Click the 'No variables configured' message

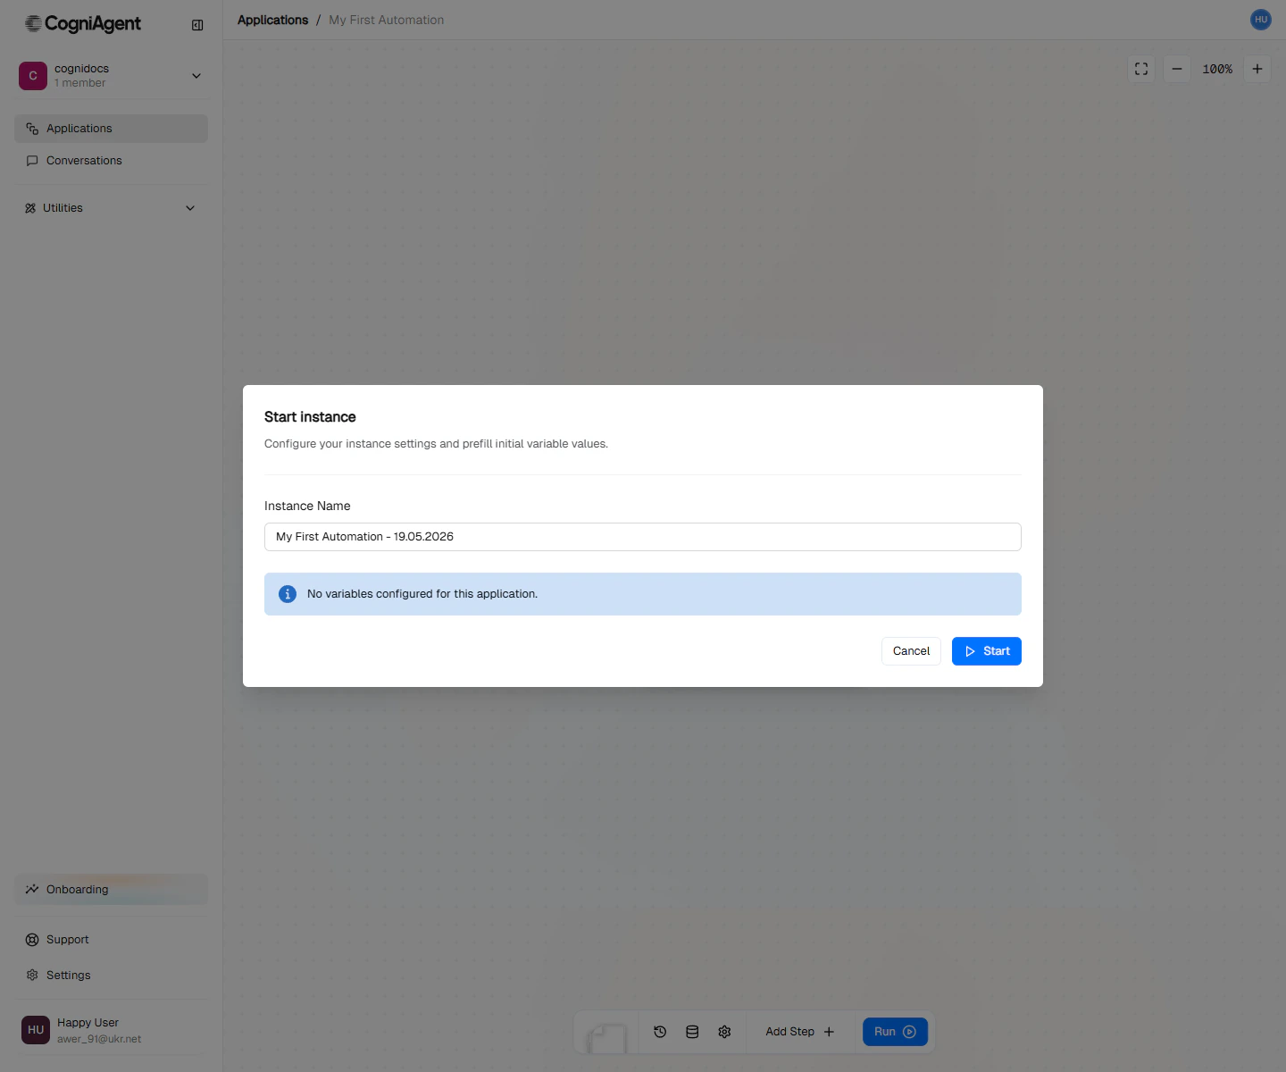point(422,594)
